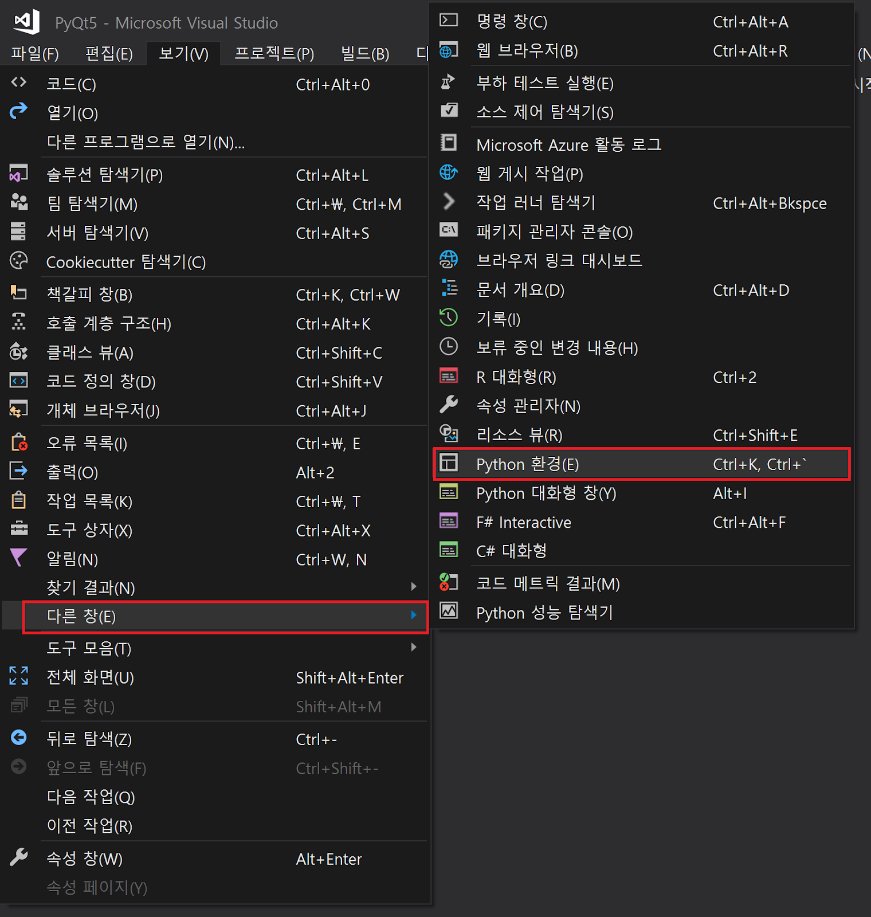Click the Ctrl+Alt+Bkspce shortcut text
The height and width of the screenshot is (917, 871).
tap(770, 203)
